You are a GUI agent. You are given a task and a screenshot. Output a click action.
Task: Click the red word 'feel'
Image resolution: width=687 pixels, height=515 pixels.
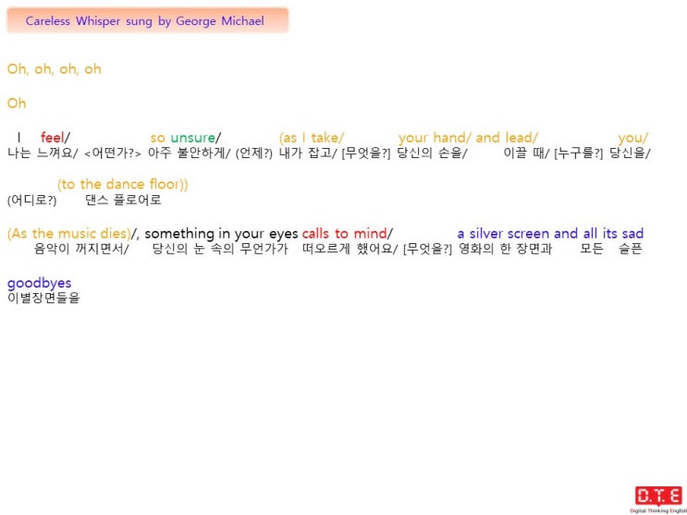point(52,138)
